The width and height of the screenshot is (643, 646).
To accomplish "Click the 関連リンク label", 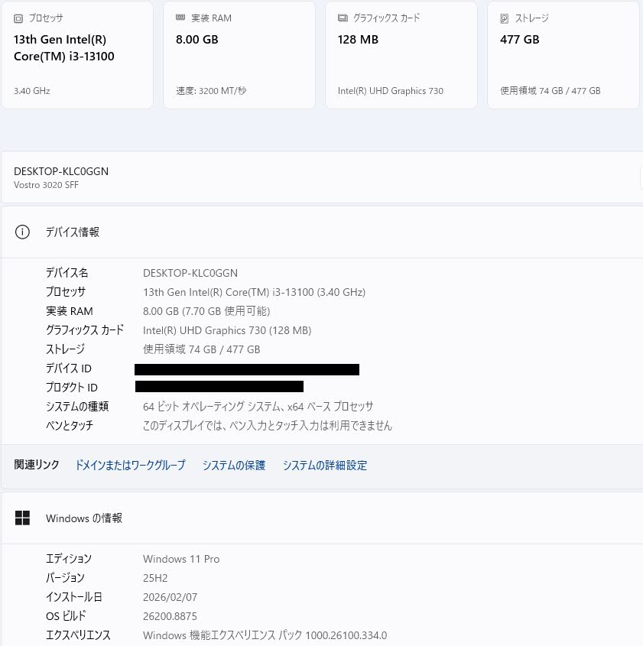I will tap(37, 465).
